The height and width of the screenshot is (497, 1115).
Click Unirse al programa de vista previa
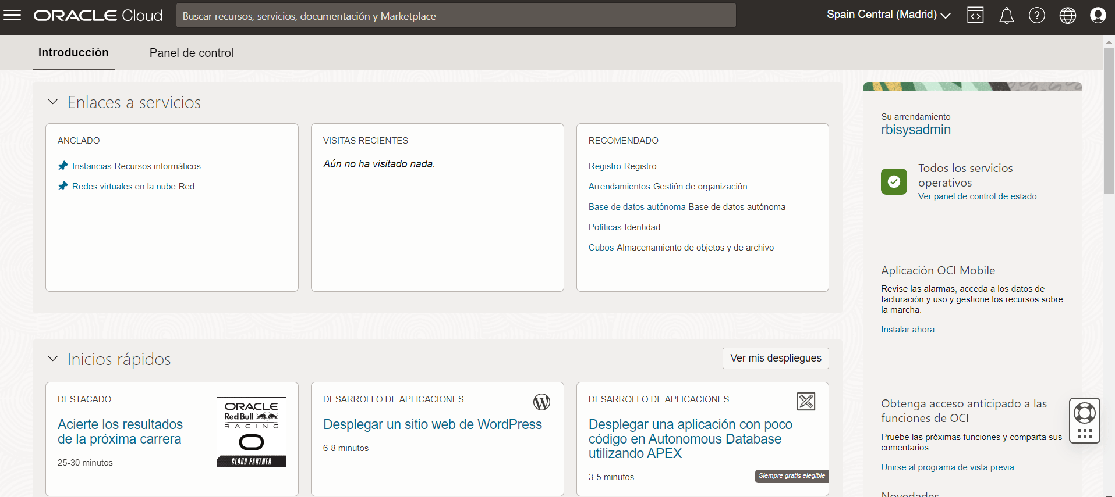(947, 467)
